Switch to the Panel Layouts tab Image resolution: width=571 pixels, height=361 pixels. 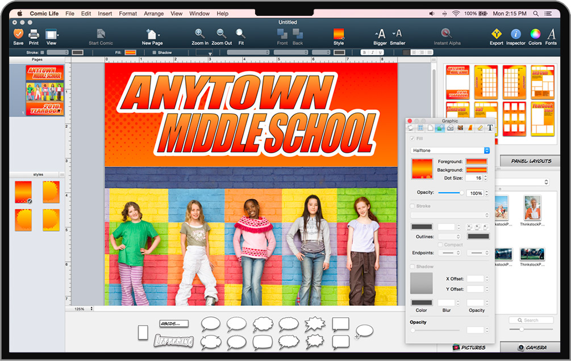[531, 161]
